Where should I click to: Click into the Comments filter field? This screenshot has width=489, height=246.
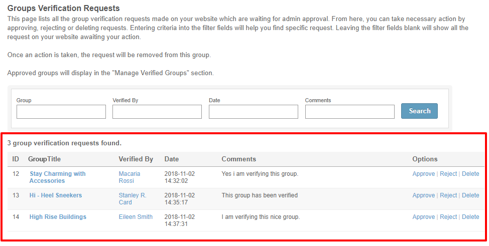(349, 112)
